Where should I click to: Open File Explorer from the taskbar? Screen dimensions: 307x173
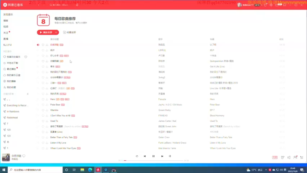click(x=82, y=170)
